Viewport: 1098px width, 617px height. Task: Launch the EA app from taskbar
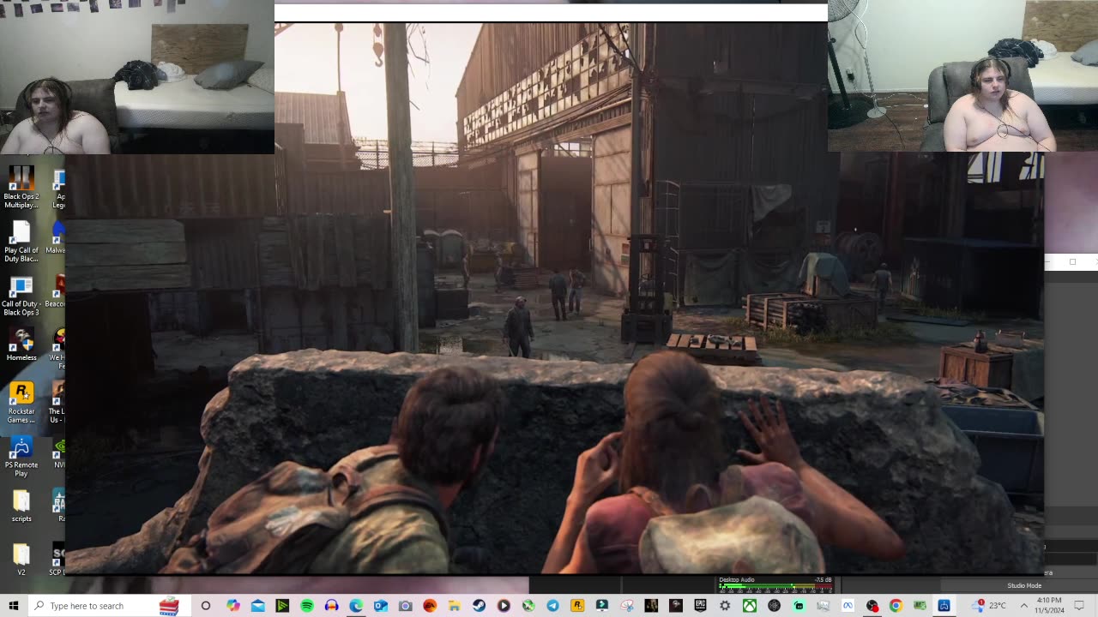coord(430,606)
